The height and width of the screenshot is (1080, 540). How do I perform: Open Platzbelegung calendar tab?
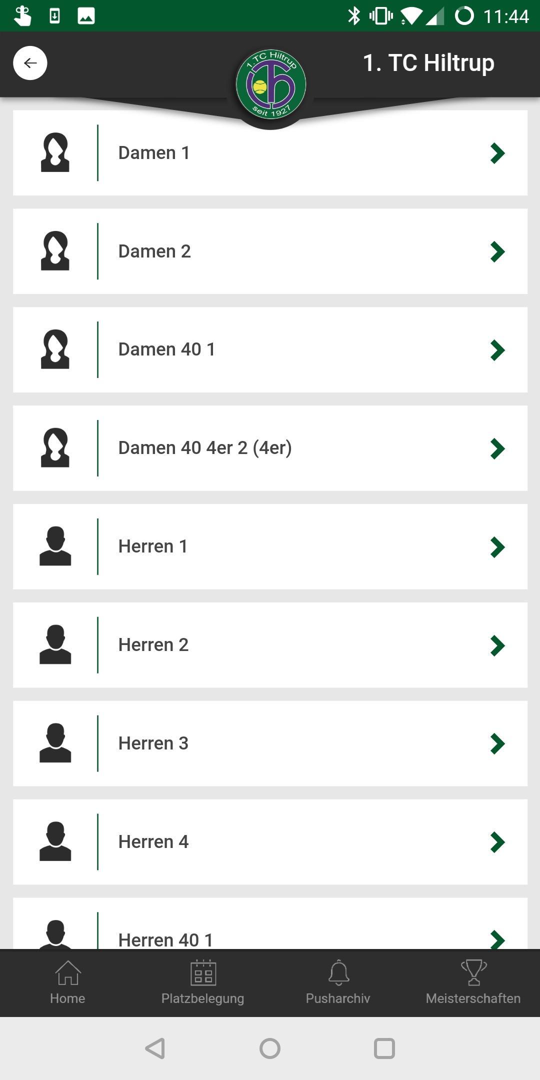202,982
